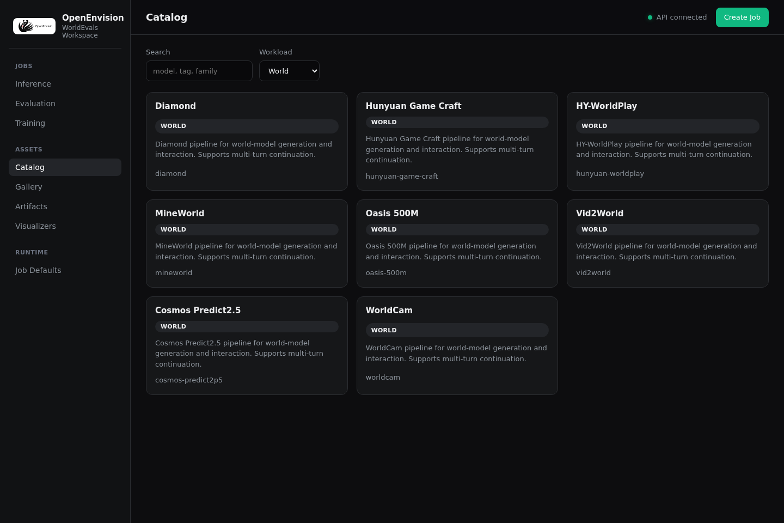The width and height of the screenshot is (784, 523).
Task: Open Job Defaults runtime settings
Action: coord(65,270)
